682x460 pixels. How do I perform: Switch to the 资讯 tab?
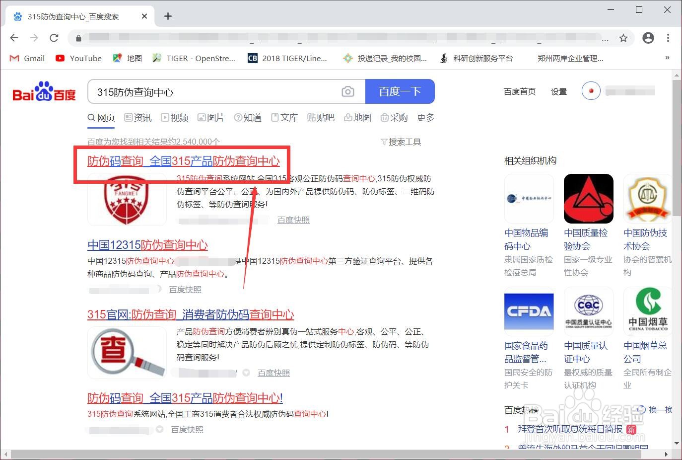[138, 118]
